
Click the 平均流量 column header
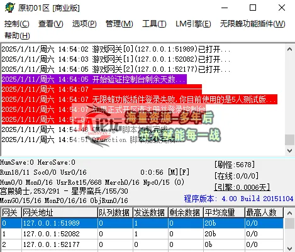click(224, 212)
